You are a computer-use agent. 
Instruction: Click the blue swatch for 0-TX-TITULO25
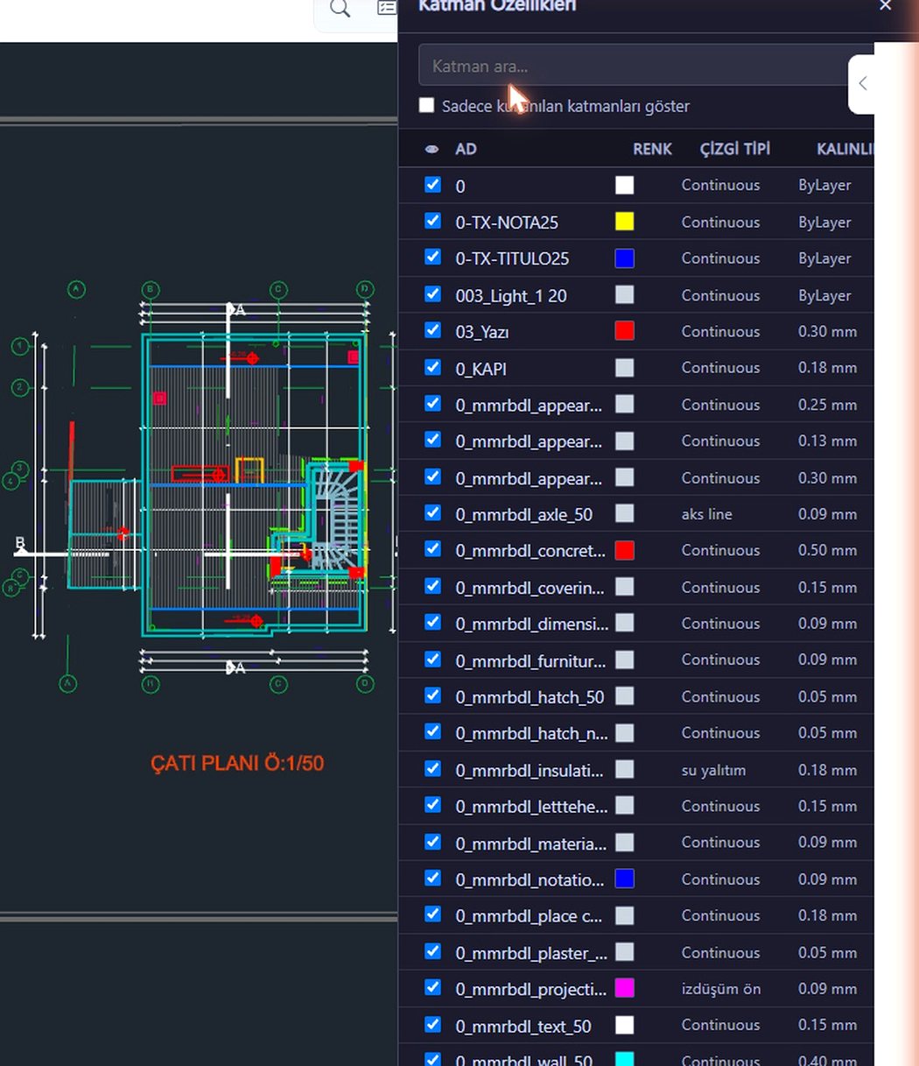[624, 258]
